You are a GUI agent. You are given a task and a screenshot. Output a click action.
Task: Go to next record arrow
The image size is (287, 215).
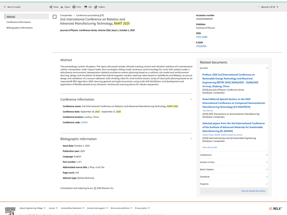pyautogui.click(x=277, y=7)
